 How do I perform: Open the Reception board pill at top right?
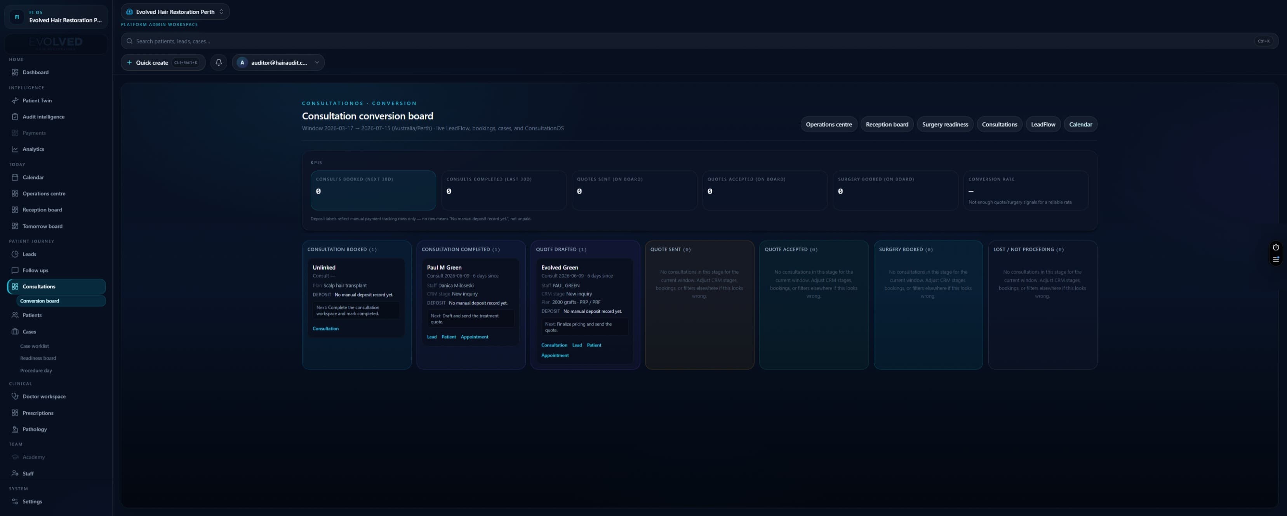point(887,124)
